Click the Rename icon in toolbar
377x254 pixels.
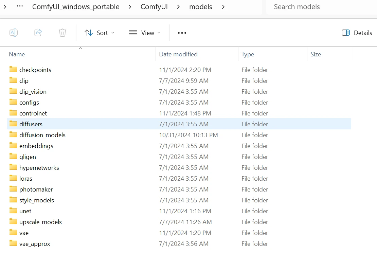coord(14,33)
